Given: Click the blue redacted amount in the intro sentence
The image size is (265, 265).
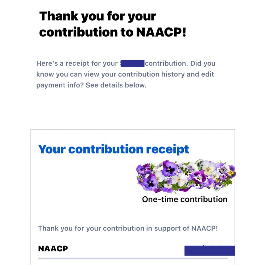Looking at the screenshot, I should pyautogui.click(x=132, y=64).
